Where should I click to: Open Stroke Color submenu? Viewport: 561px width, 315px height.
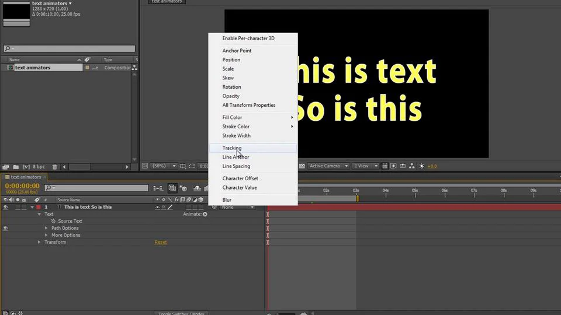[x=253, y=127]
